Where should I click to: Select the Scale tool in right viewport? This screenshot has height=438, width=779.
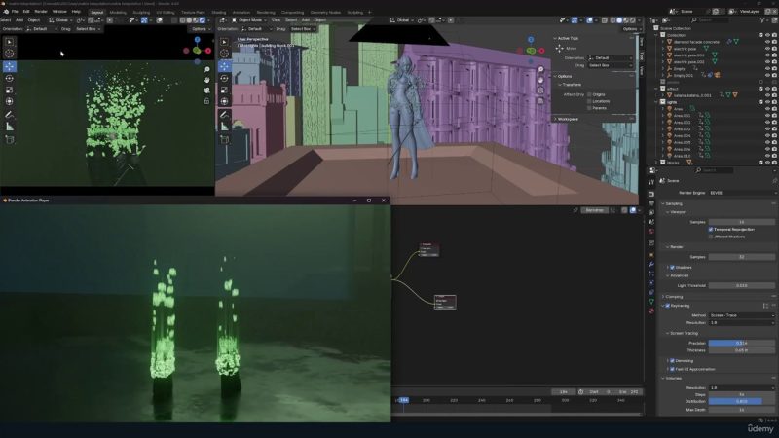225,90
